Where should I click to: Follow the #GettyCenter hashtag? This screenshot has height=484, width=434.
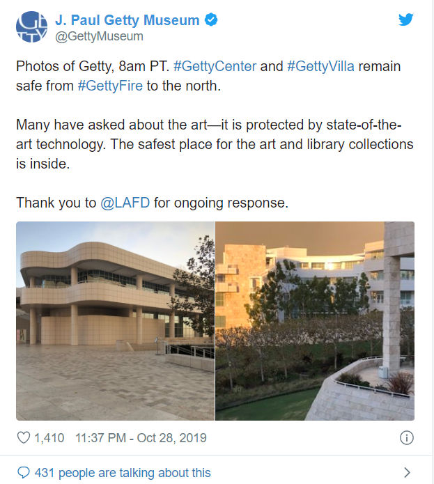tap(215, 67)
